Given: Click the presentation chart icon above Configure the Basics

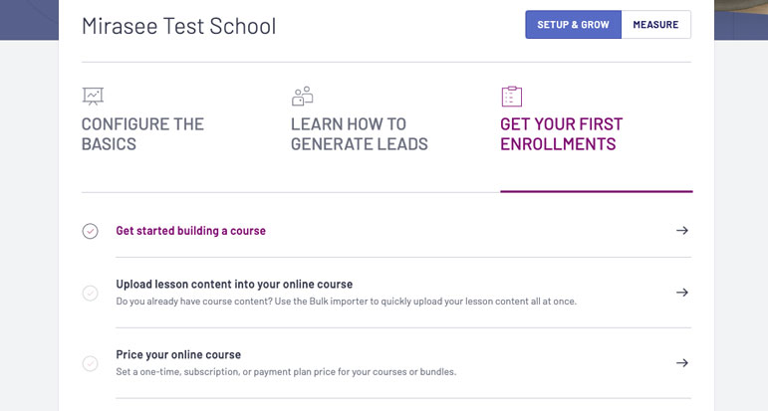Looking at the screenshot, I should 93,96.
